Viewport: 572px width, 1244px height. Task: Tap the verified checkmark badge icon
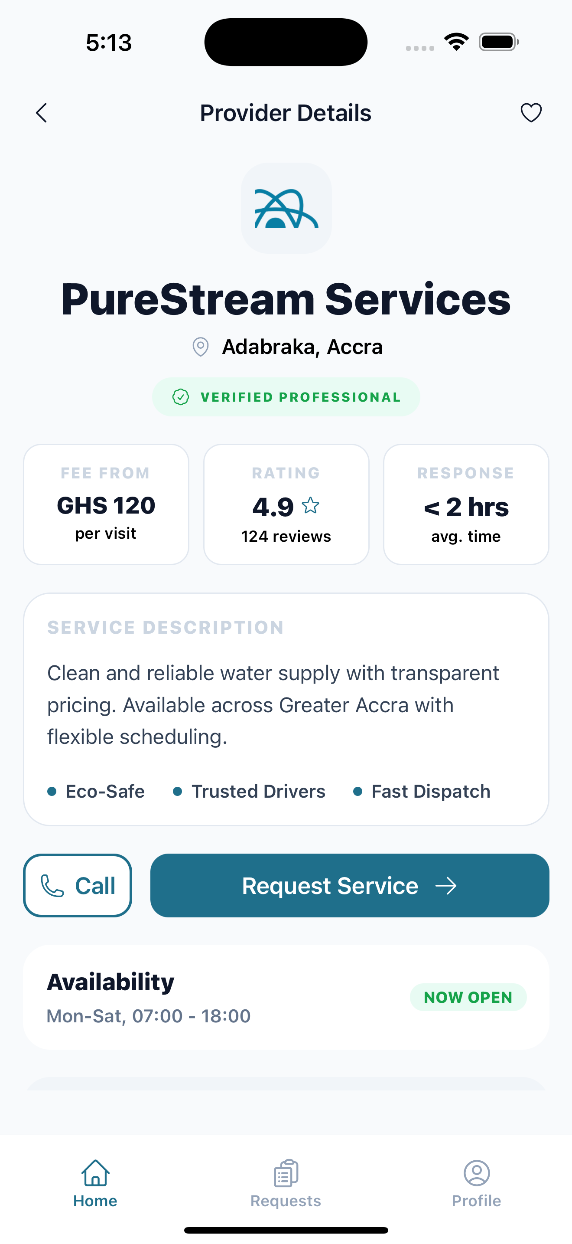[181, 397]
